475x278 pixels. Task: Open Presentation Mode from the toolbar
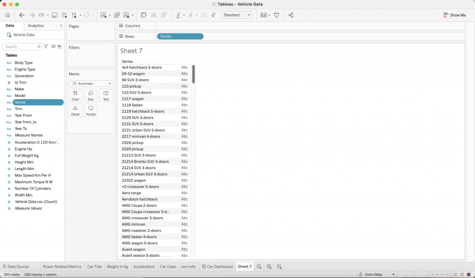276,15
